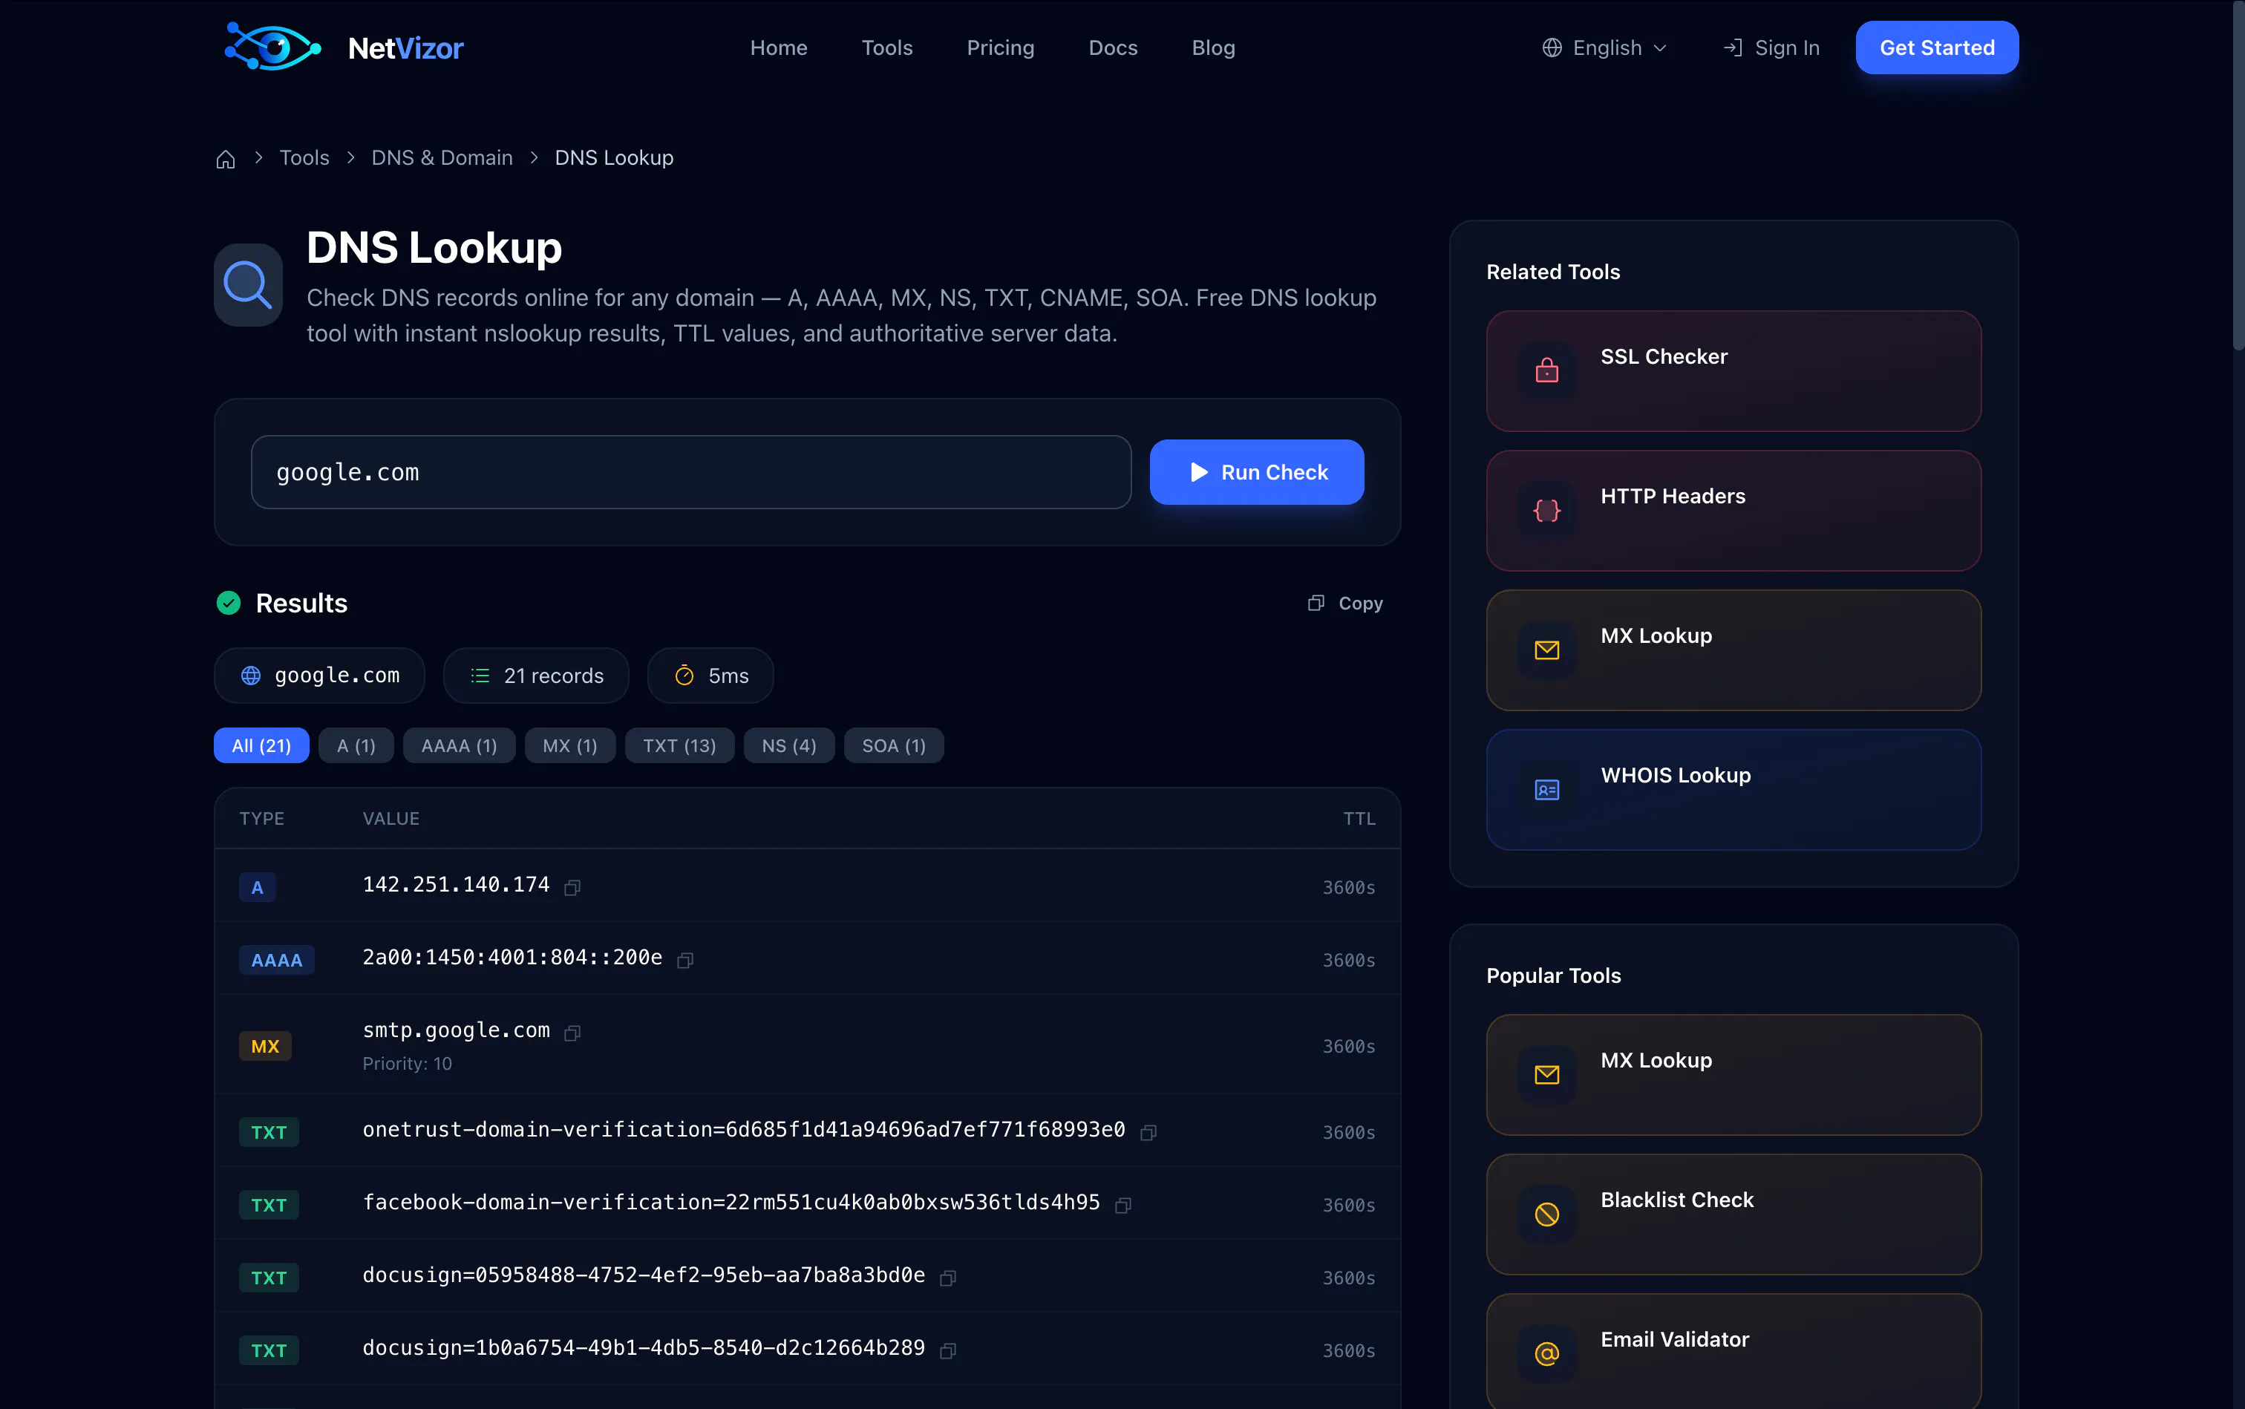The image size is (2245, 1409).
Task: Click the envelope icon under Related Tools
Action: click(1547, 650)
